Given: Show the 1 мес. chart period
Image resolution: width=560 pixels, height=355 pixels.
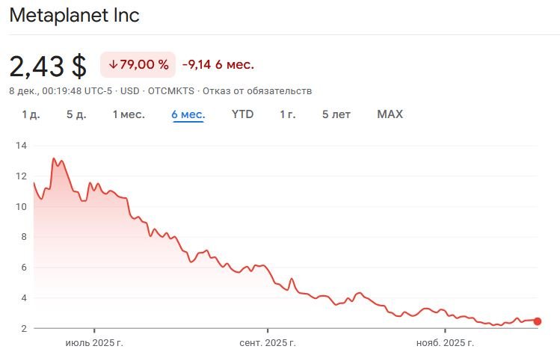Looking at the screenshot, I should pos(129,114).
